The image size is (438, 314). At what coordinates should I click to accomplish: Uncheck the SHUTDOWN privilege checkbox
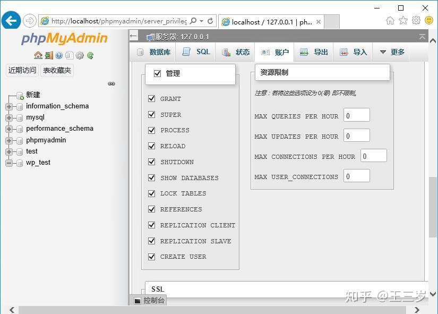pos(152,162)
